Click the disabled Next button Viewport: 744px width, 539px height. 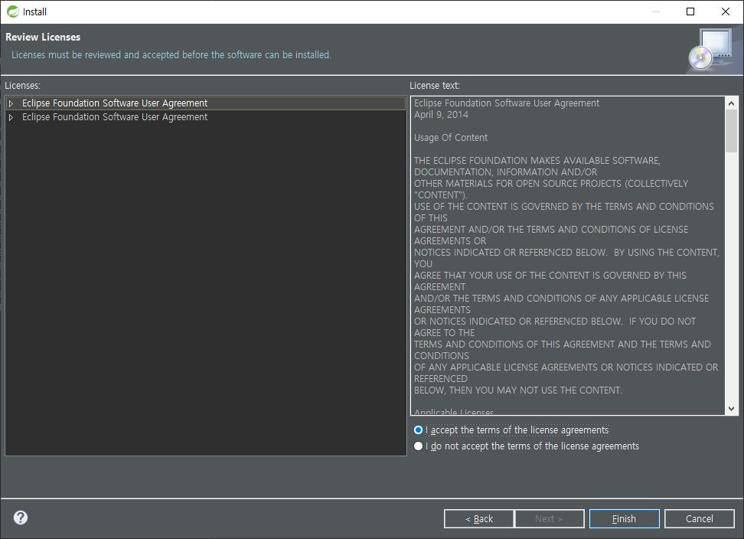coord(549,518)
